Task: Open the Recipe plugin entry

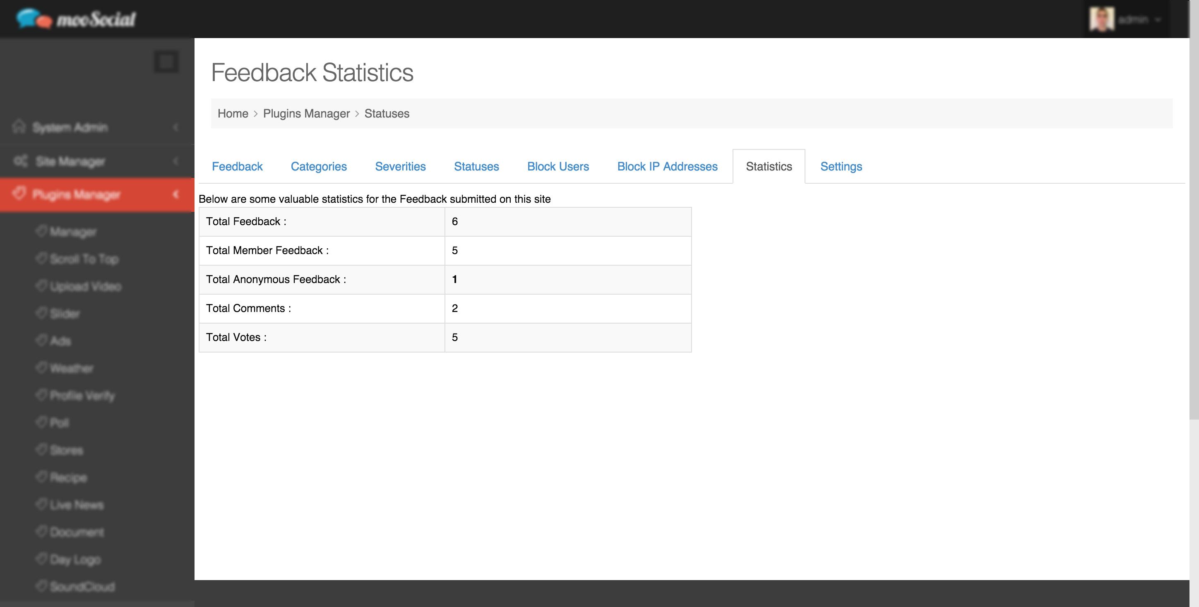Action: (69, 477)
